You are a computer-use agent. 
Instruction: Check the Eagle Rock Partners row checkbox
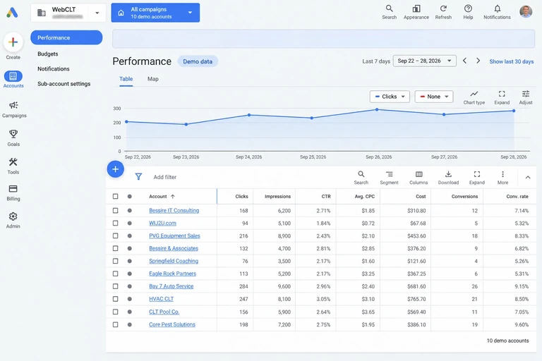pos(116,274)
